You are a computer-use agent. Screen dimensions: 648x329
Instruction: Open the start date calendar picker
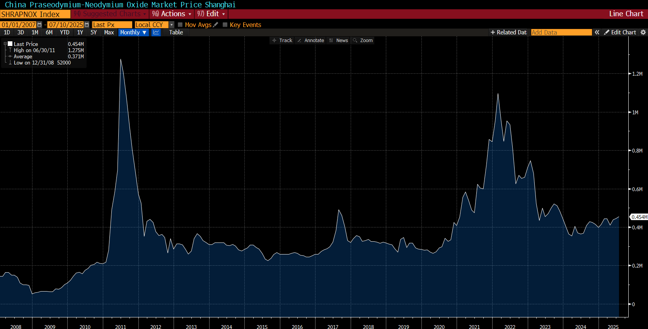[x=39, y=25]
